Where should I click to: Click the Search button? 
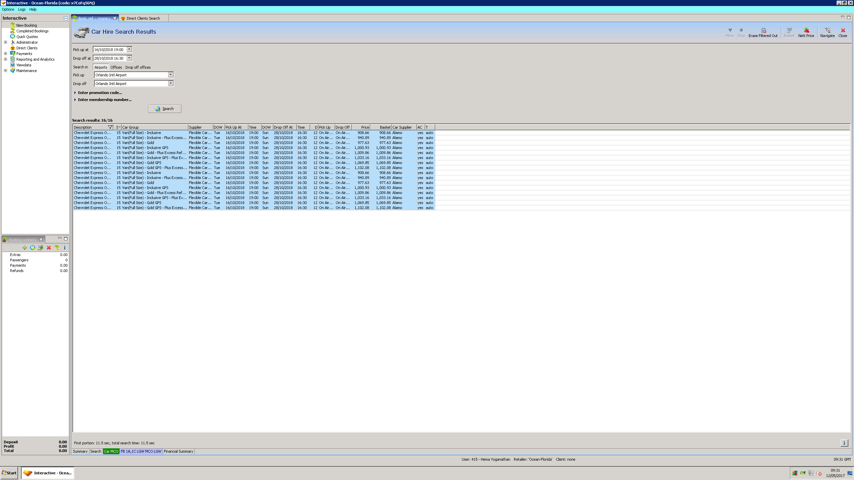coord(164,109)
